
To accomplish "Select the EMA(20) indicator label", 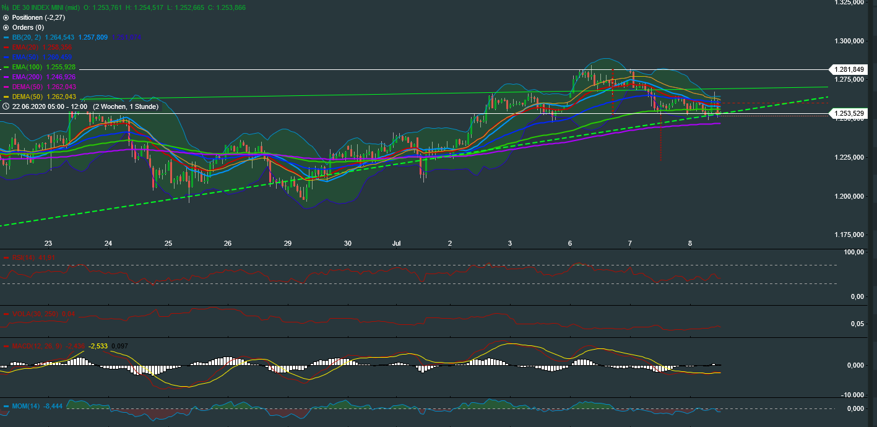I will [25, 47].
